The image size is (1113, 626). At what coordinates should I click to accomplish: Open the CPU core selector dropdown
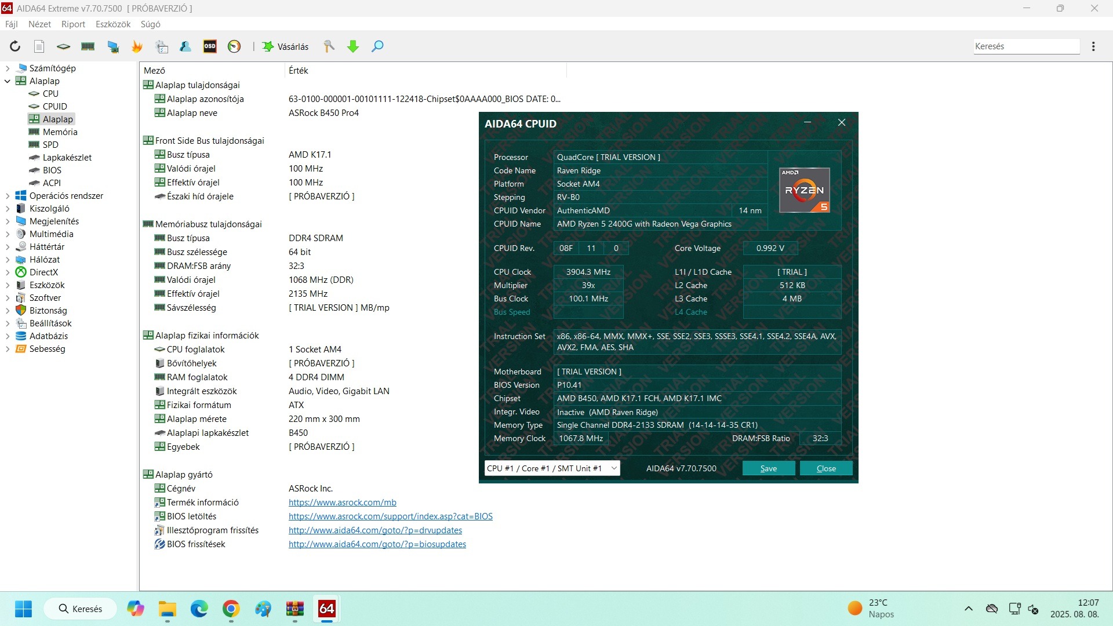tap(551, 468)
